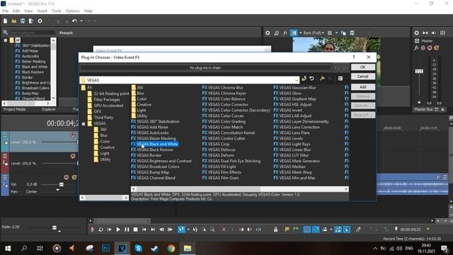Click the Video Output FX icon in preview
This screenshot has height=255, width=453.
click(x=285, y=33)
